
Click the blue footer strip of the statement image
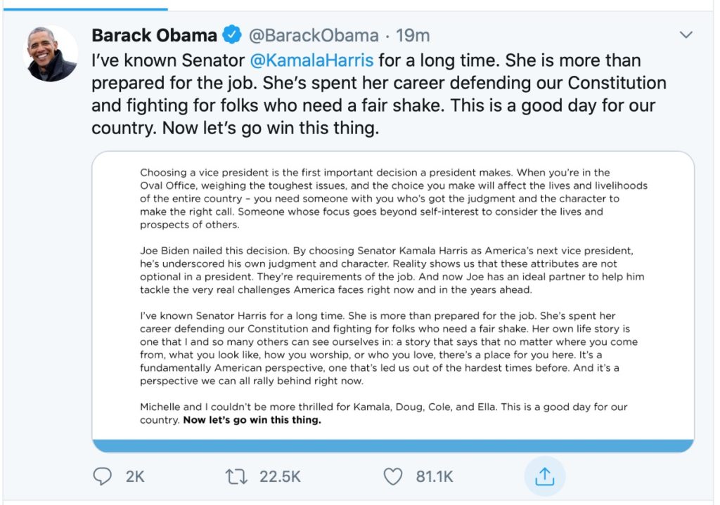pos(393,446)
